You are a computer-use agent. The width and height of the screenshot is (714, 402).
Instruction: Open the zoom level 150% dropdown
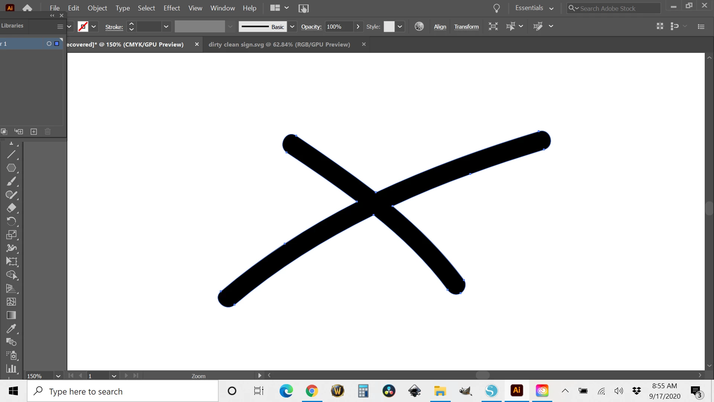(x=58, y=376)
